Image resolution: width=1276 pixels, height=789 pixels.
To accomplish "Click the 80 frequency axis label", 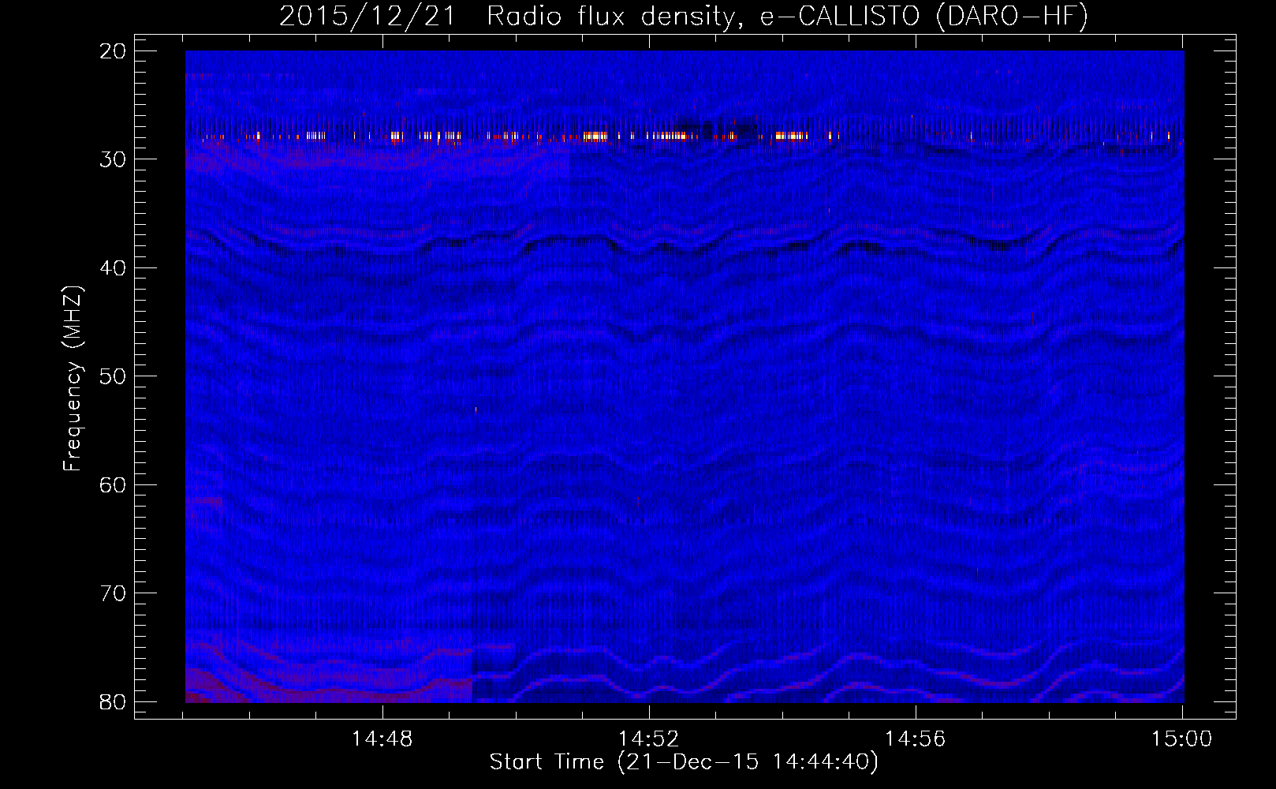I will [113, 701].
